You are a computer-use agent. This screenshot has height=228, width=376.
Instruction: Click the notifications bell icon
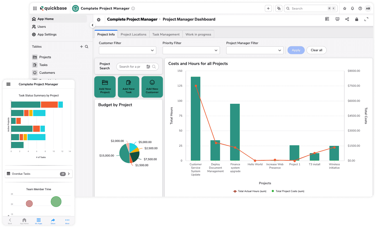point(352,8)
